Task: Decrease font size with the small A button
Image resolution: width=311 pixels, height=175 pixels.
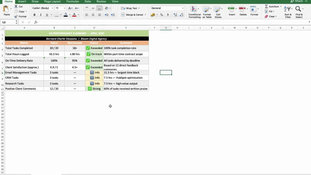Action: pyautogui.click(x=77, y=8)
